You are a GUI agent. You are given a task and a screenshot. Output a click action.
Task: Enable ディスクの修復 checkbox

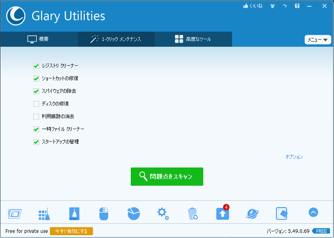tap(36, 104)
